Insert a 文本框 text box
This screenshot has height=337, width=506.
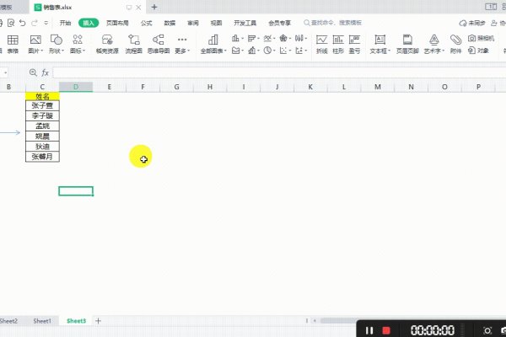coord(379,44)
